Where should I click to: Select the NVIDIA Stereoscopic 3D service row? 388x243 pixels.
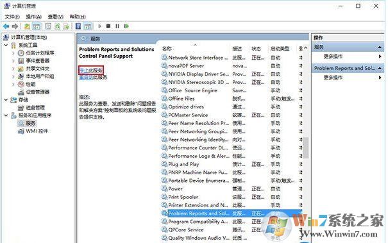click(232, 82)
